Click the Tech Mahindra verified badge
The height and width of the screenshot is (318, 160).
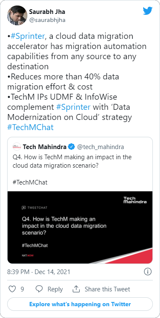point(71,147)
